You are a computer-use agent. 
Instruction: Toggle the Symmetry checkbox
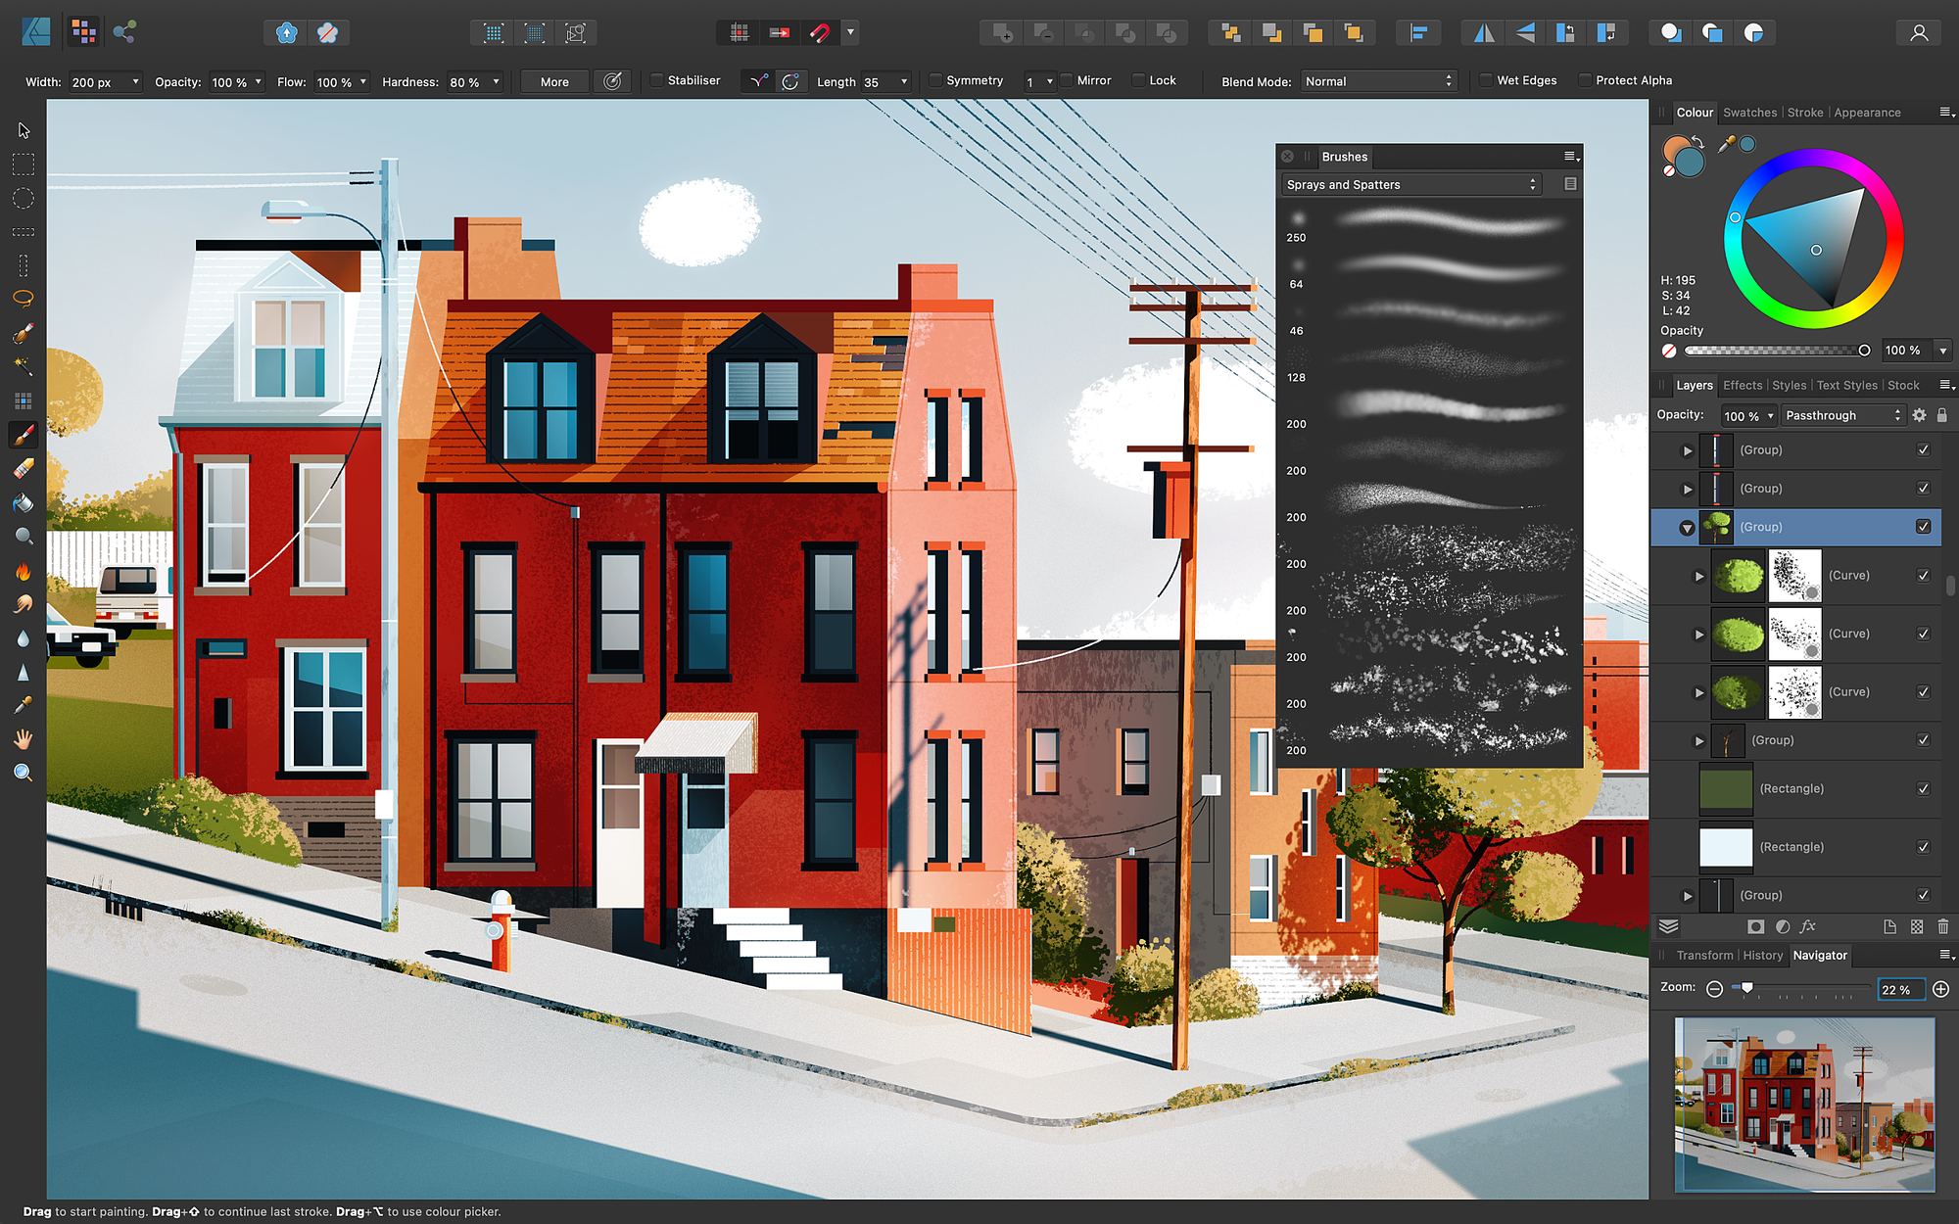coord(936,80)
